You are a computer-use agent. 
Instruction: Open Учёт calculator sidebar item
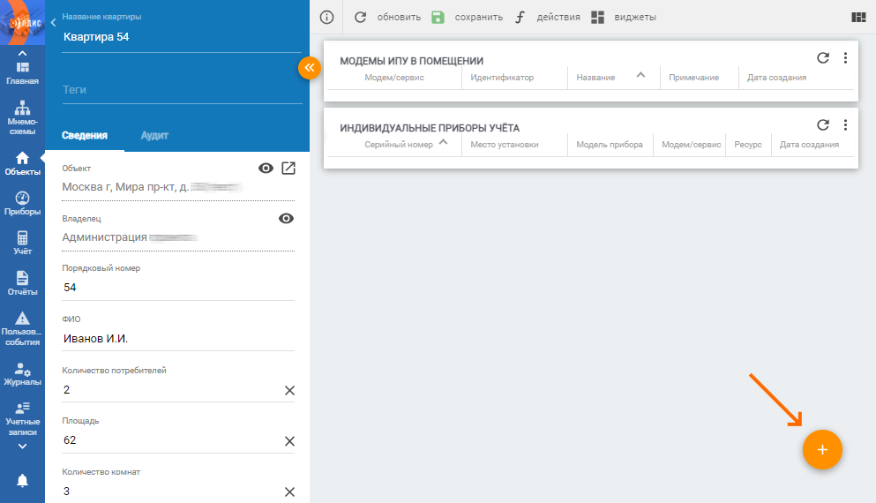22,244
